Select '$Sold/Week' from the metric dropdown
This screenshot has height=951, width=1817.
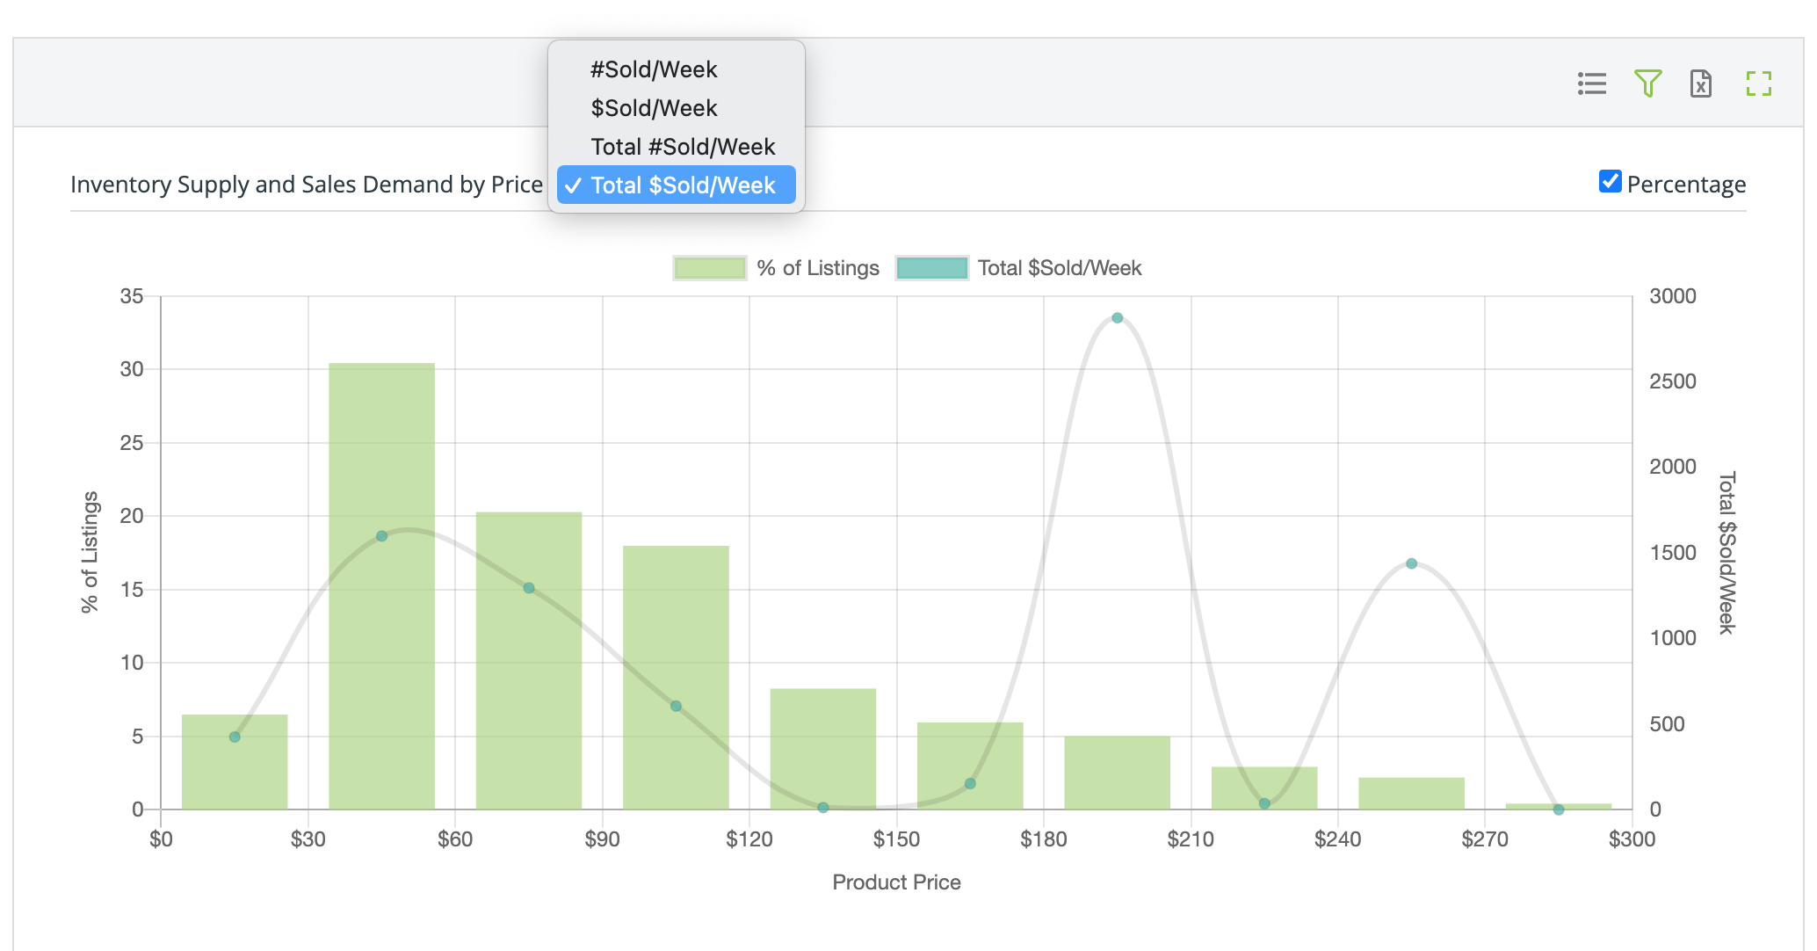pyautogui.click(x=654, y=107)
